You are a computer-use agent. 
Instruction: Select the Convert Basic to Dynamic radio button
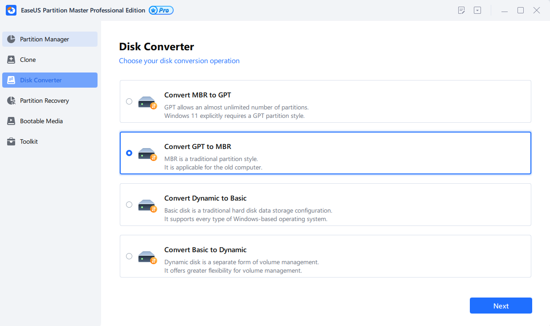click(x=129, y=256)
